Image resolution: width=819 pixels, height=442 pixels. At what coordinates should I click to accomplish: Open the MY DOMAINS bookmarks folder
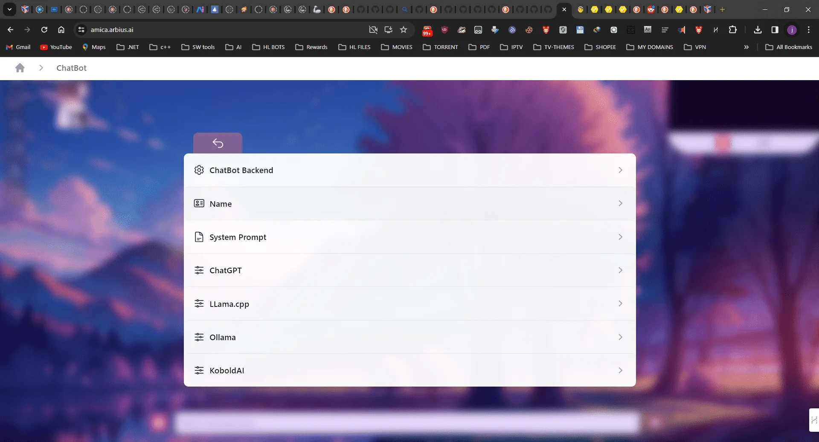coord(650,47)
